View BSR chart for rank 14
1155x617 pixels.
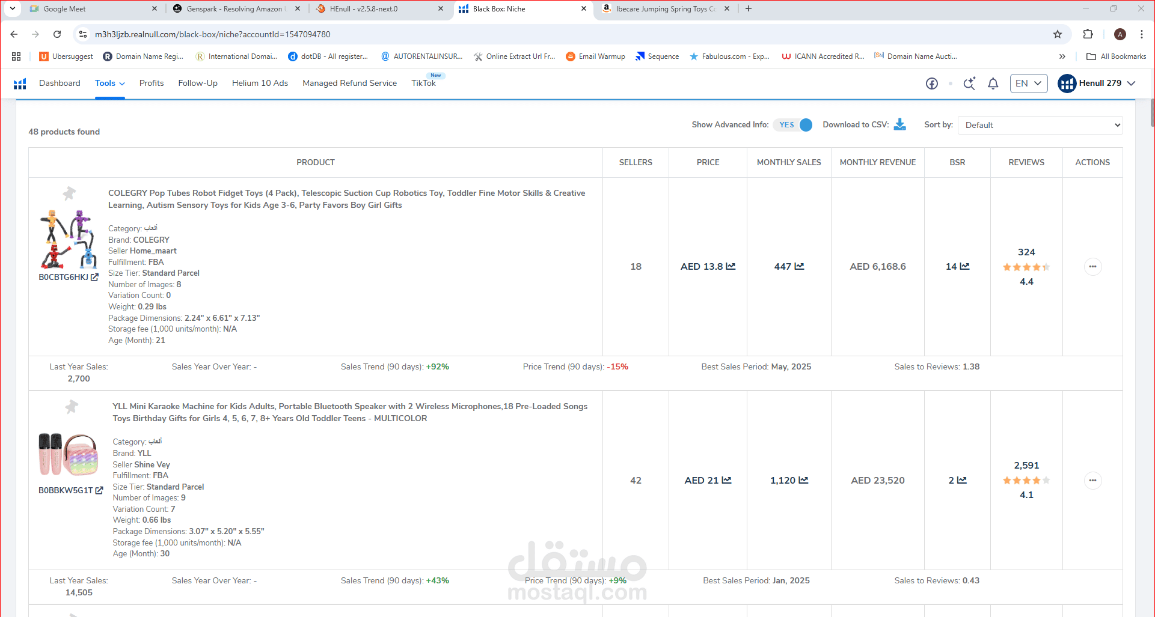point(964,266)
